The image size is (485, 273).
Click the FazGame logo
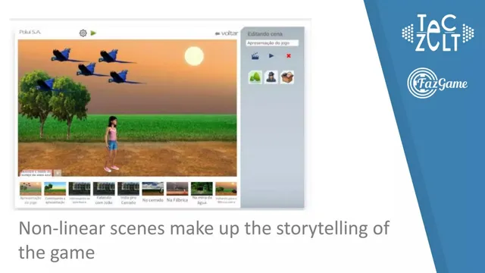437,83
